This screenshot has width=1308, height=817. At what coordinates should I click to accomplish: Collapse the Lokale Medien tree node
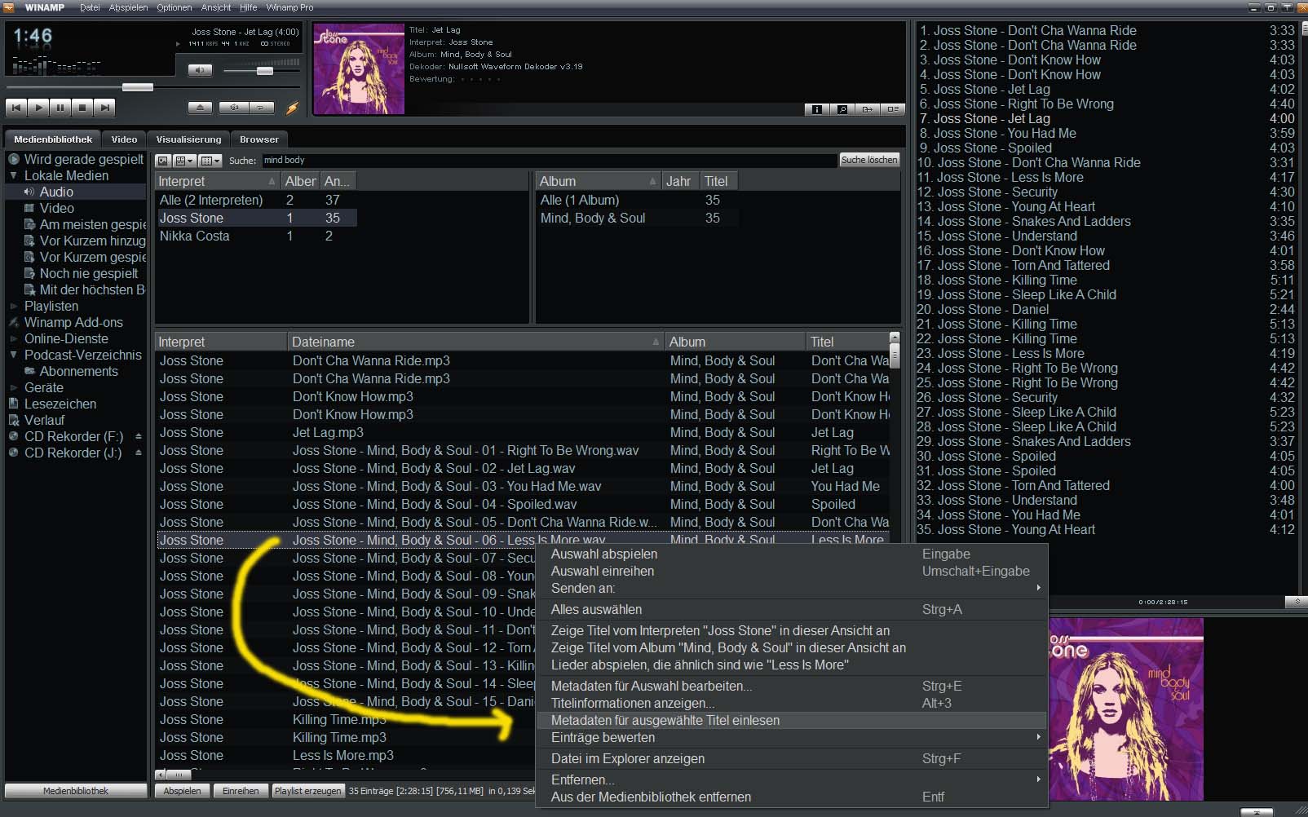tap(13, 175)
